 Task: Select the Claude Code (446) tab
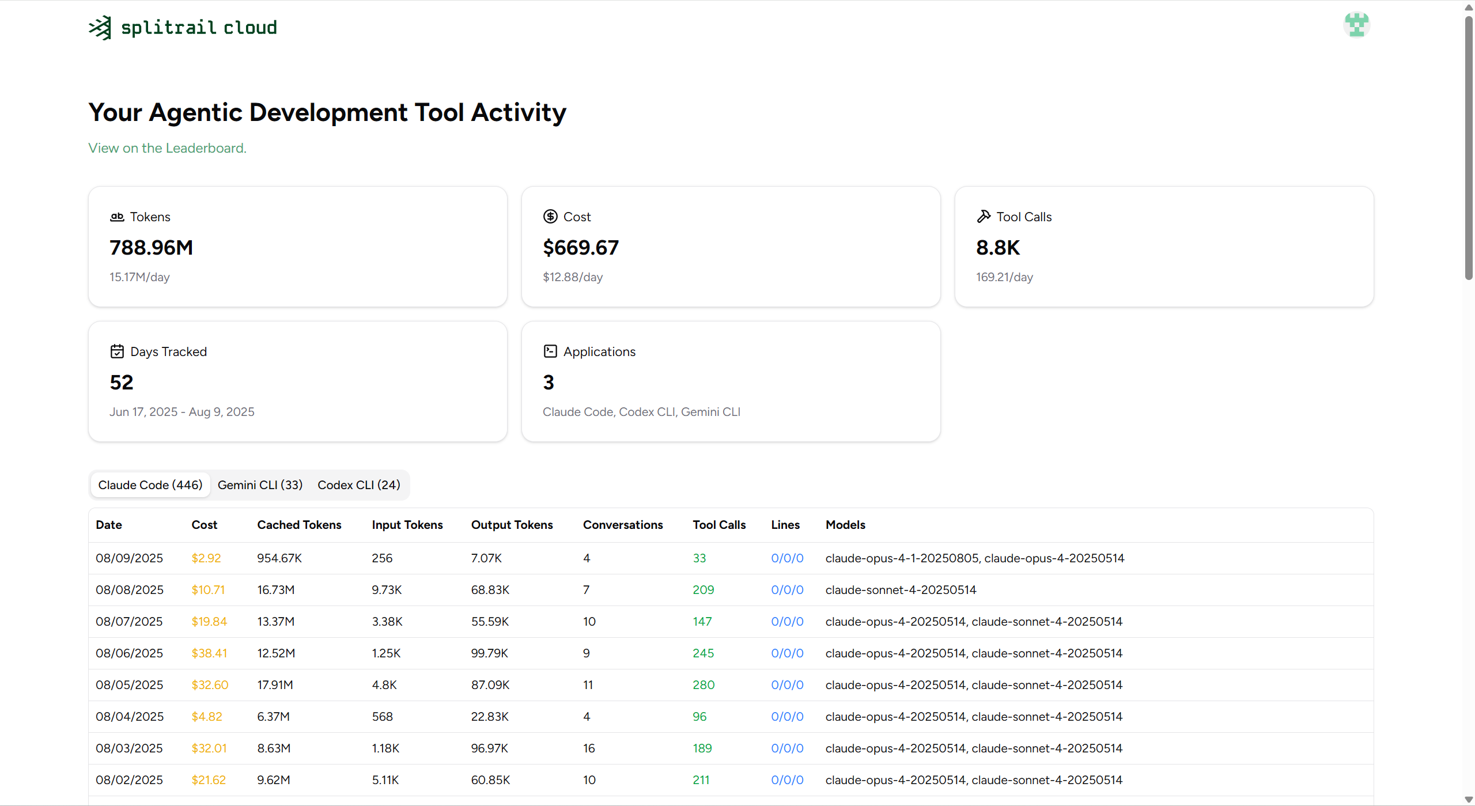(x=150, y=485)
